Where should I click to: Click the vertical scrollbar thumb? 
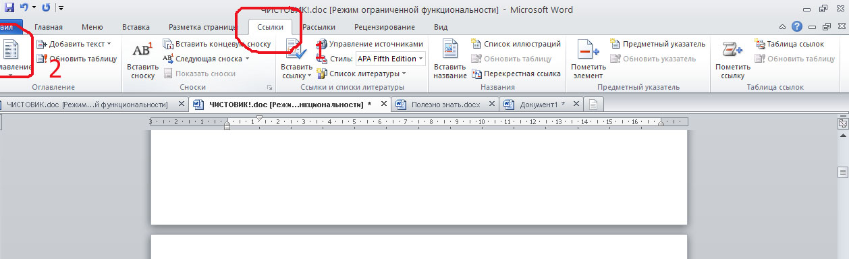pos(842,173)
